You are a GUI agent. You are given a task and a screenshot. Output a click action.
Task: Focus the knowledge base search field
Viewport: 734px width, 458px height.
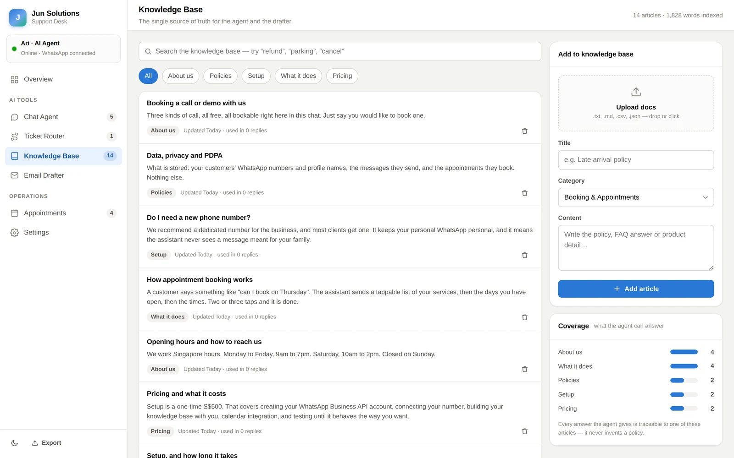(x=340, y=51)
